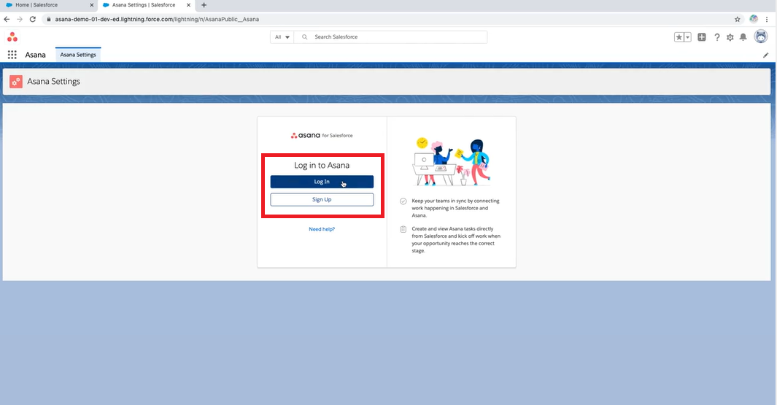
Task: Click the checkmark icon beside sync text
Action: [x=403, y=201]
